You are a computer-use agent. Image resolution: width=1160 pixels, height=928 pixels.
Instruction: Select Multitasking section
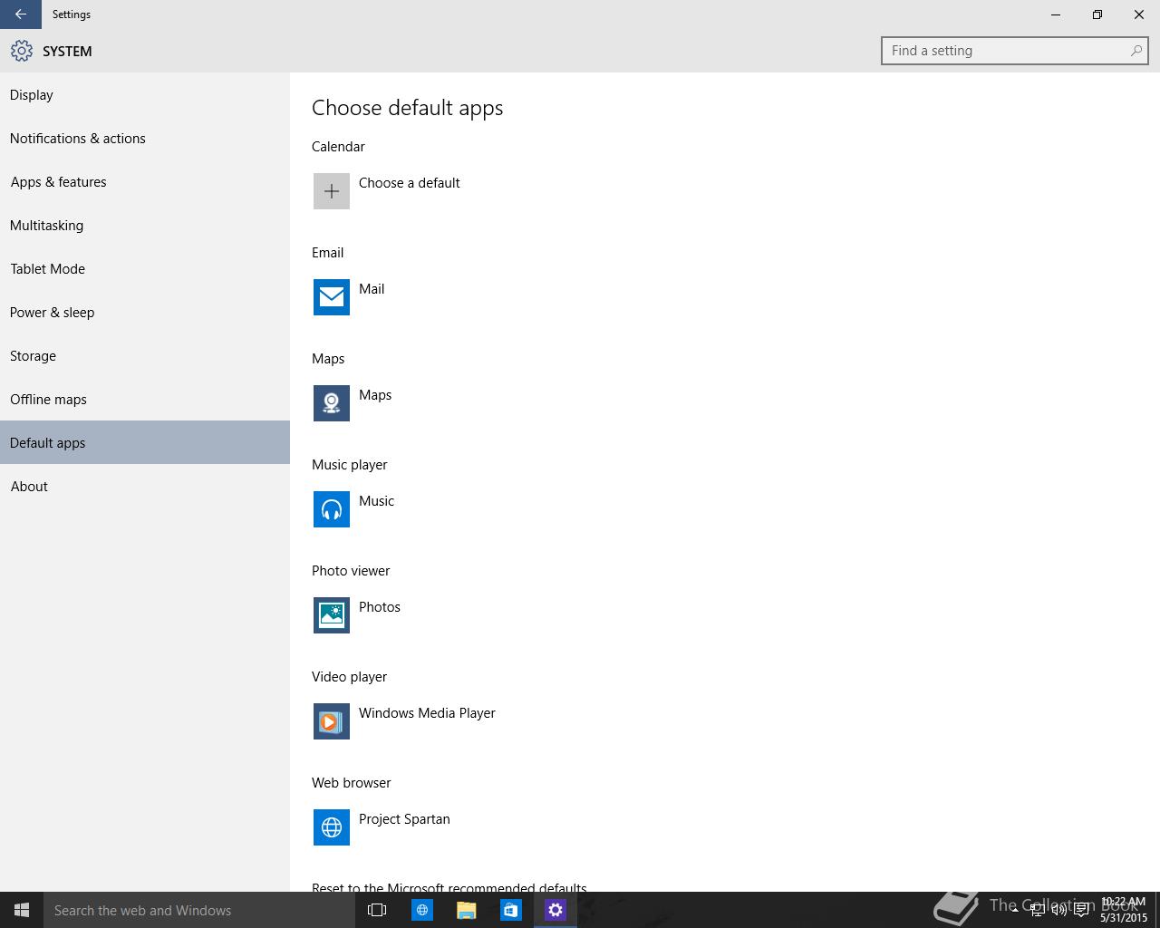point(145,226)
